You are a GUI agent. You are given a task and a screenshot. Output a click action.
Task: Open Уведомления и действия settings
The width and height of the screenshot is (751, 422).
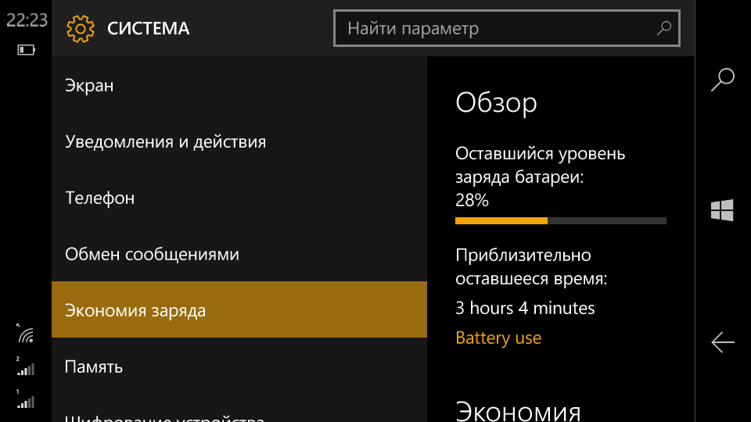pos(239,141)
